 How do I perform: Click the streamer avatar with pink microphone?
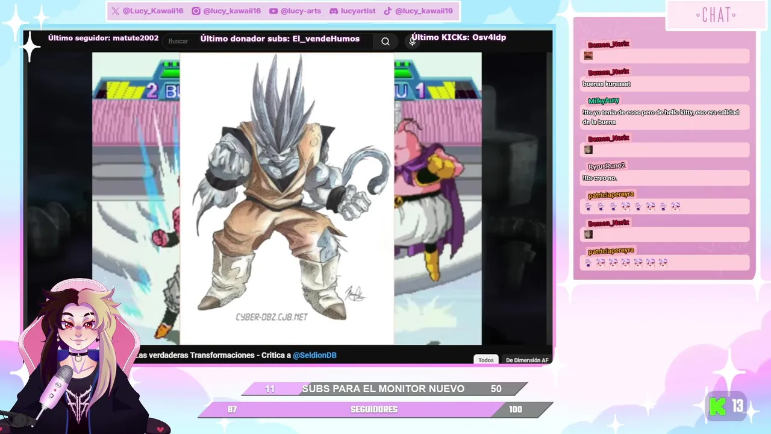pos(78,356)
